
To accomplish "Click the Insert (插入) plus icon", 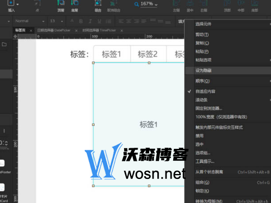I will coord(11,3).
